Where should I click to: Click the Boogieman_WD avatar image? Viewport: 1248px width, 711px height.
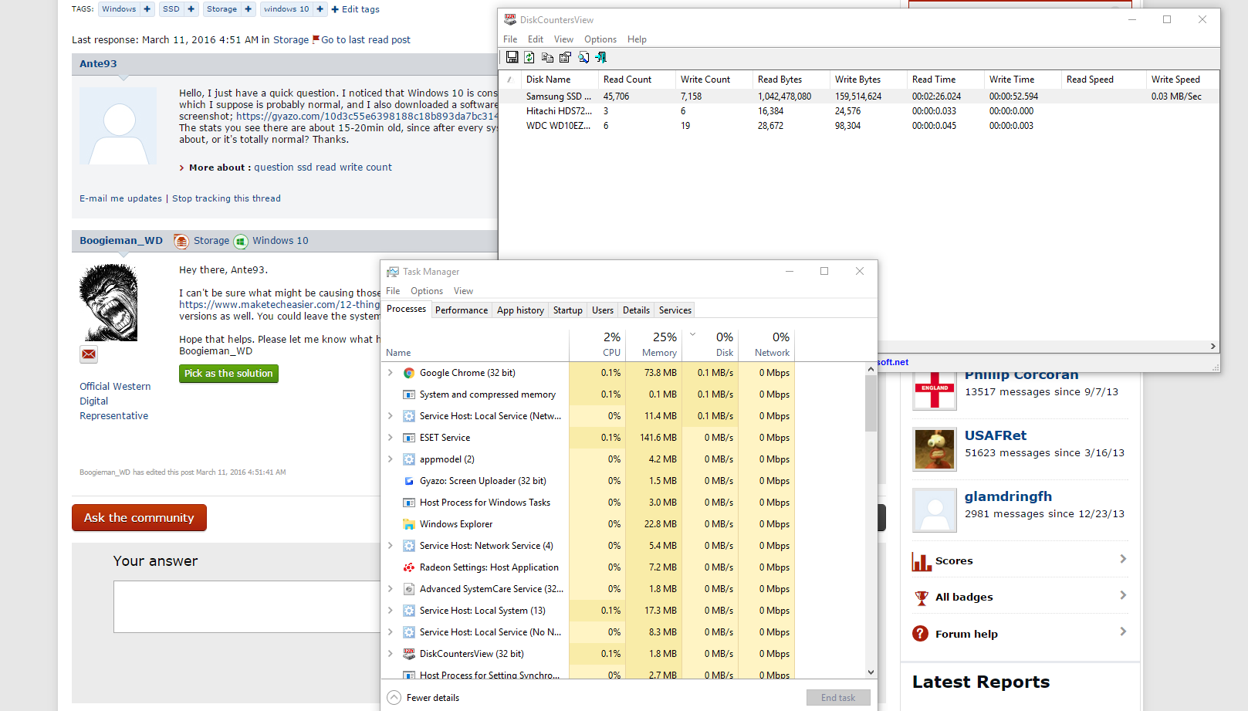[109, 303]
